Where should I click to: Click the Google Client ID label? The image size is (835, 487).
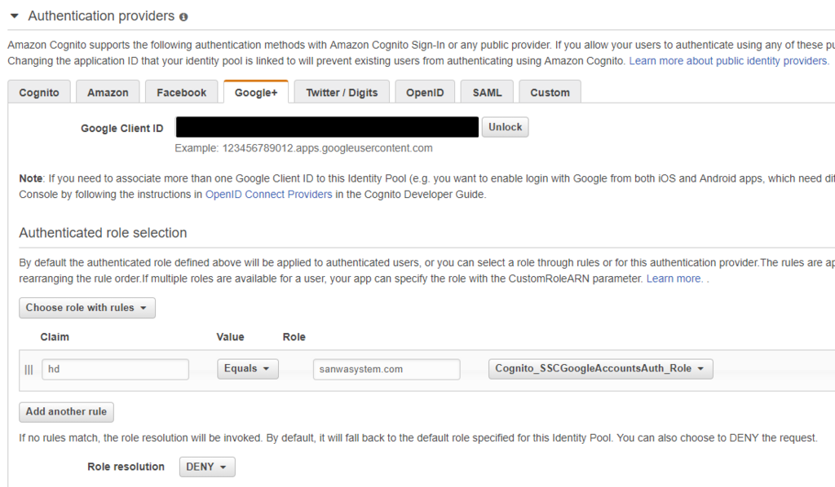[x=122, y=128]
